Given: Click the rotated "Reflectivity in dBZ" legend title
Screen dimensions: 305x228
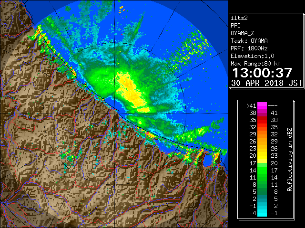Looking at the screenshot, I should pyautogui.click(x=290, y=160).
